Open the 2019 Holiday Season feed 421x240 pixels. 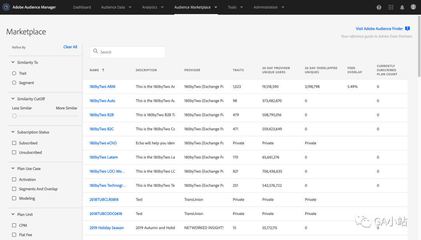click(106, 228)
